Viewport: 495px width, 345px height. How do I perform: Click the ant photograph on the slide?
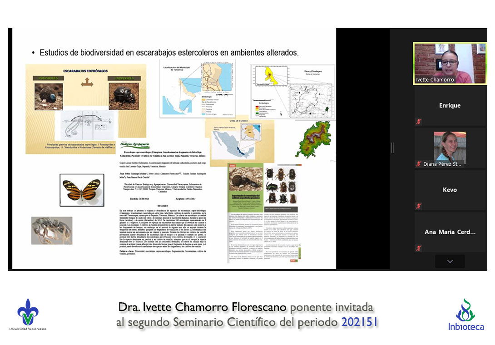51,230
